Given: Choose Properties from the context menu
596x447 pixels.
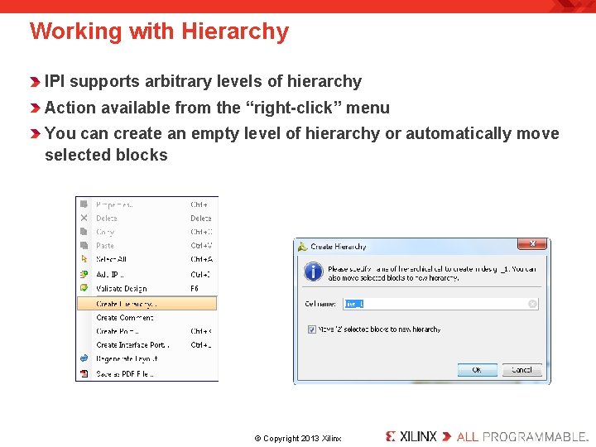Looking at the screenshot, I should (147, 204).
